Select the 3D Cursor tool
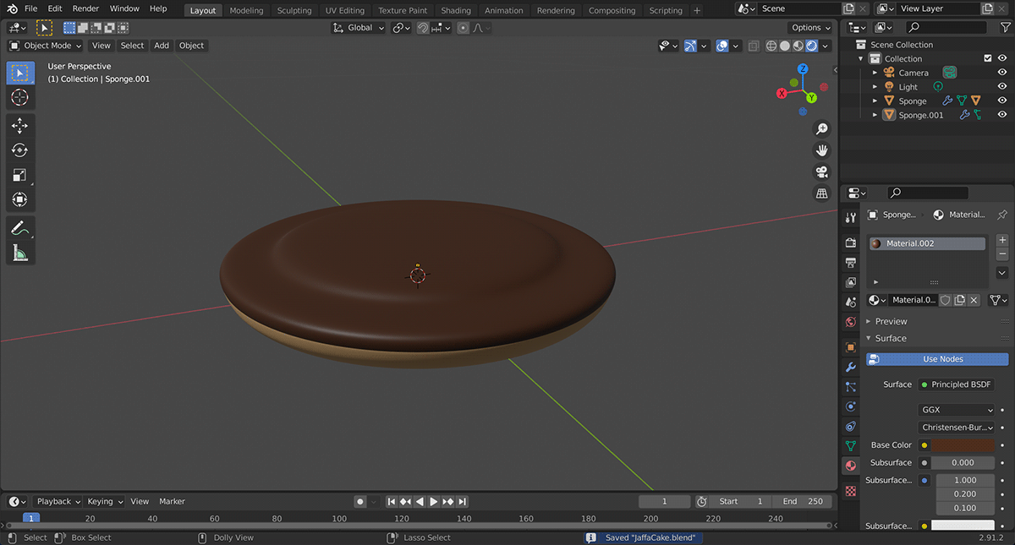 click(19, 97)
